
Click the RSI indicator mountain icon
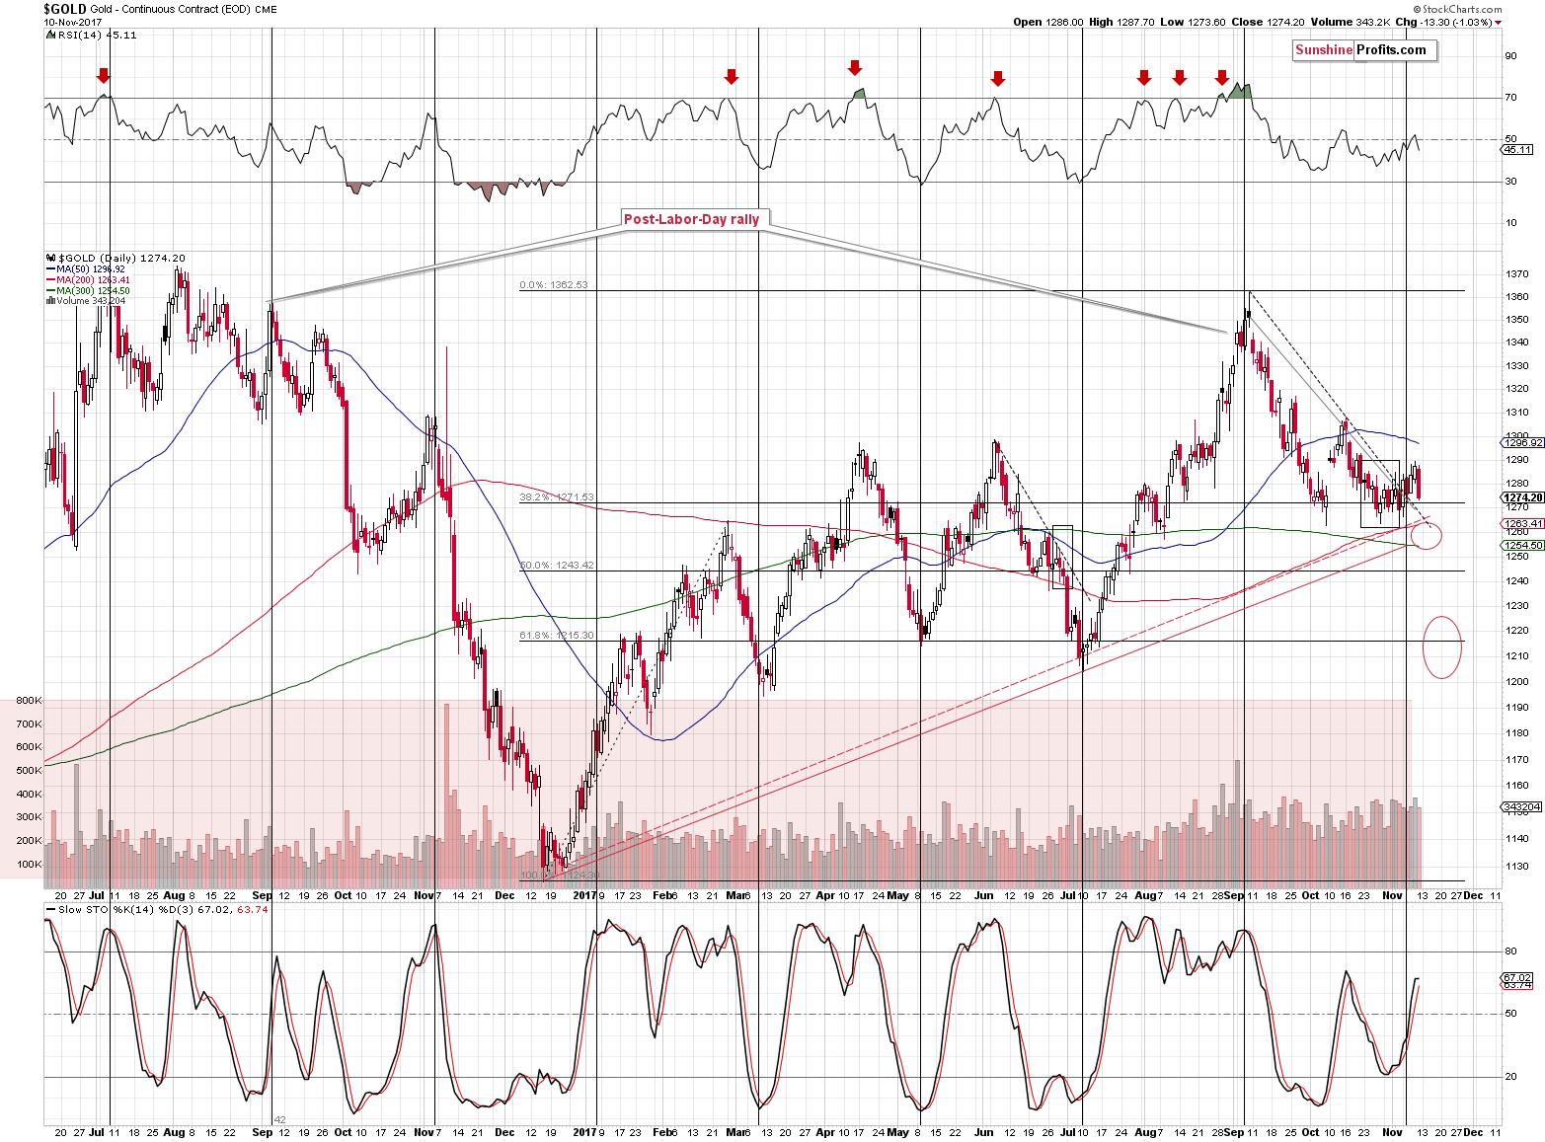pos(50,35)
